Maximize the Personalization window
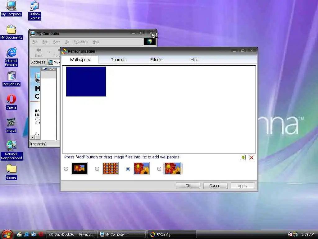Viewport: 318px width, 239px height. [243, 51]
